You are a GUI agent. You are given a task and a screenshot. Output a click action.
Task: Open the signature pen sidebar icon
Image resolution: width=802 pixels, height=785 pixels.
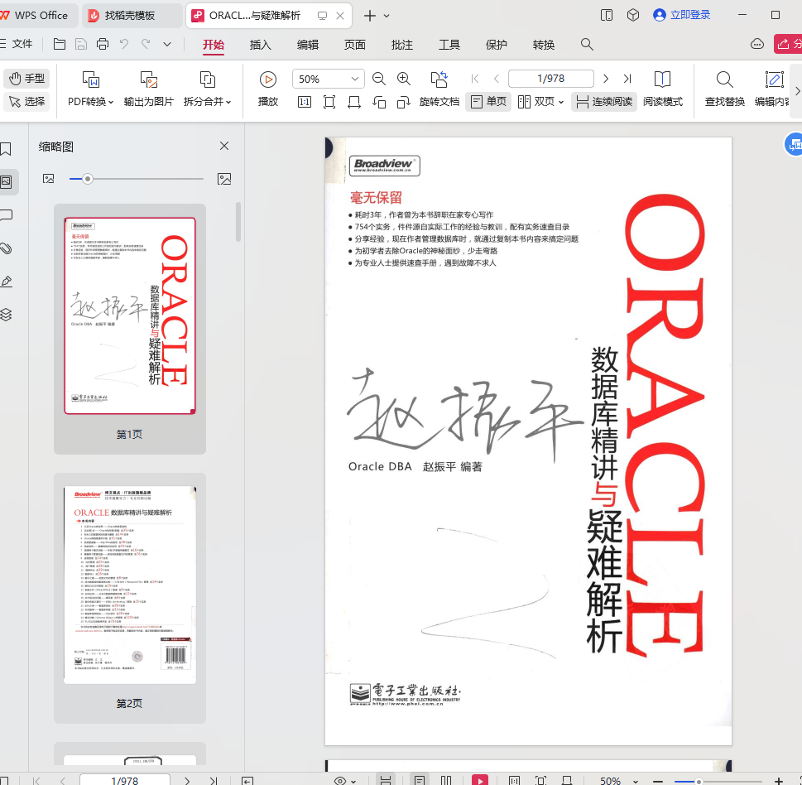pyautogui.click(x=6, y=282)
